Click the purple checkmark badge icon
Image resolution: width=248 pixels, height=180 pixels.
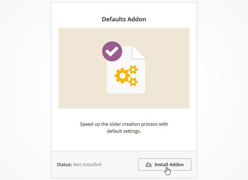pos(112,51)
